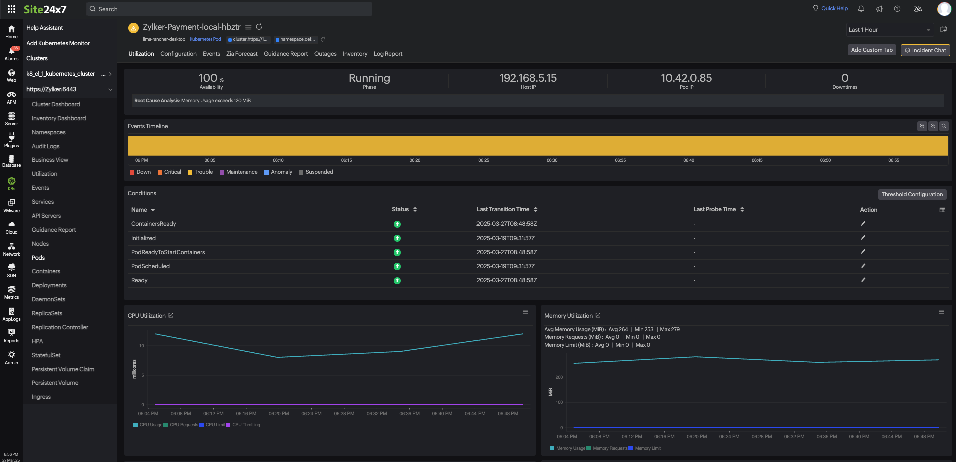Open the Outages tab
This screenshot has width=956, height=462.
pyautogui.click(x=325, y=54)
